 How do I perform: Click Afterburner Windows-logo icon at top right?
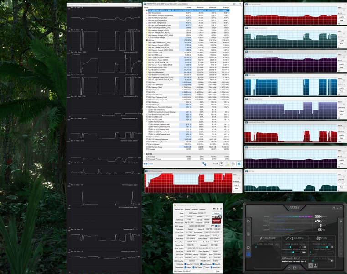[334, 207]
